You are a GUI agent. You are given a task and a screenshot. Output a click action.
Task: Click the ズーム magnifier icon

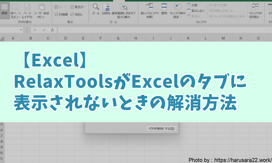[x=96, y=10]
